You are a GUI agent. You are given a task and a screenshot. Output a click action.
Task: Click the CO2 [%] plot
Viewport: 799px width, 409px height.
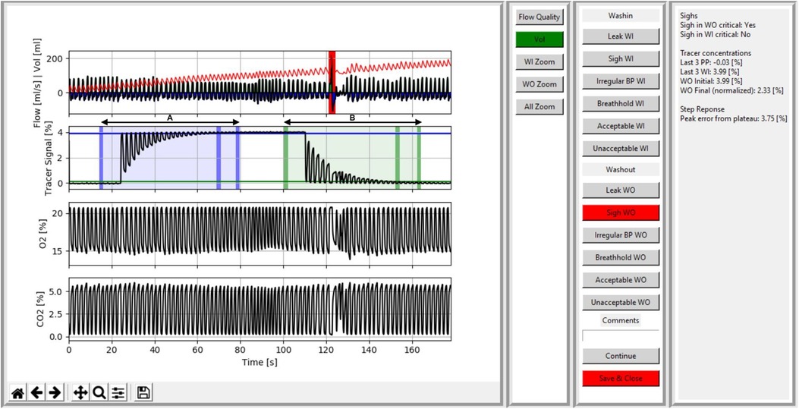(260, 309)
